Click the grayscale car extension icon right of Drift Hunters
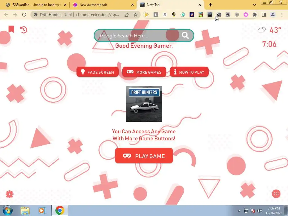This screenshot has width=288, height=216. coord(219,15)
